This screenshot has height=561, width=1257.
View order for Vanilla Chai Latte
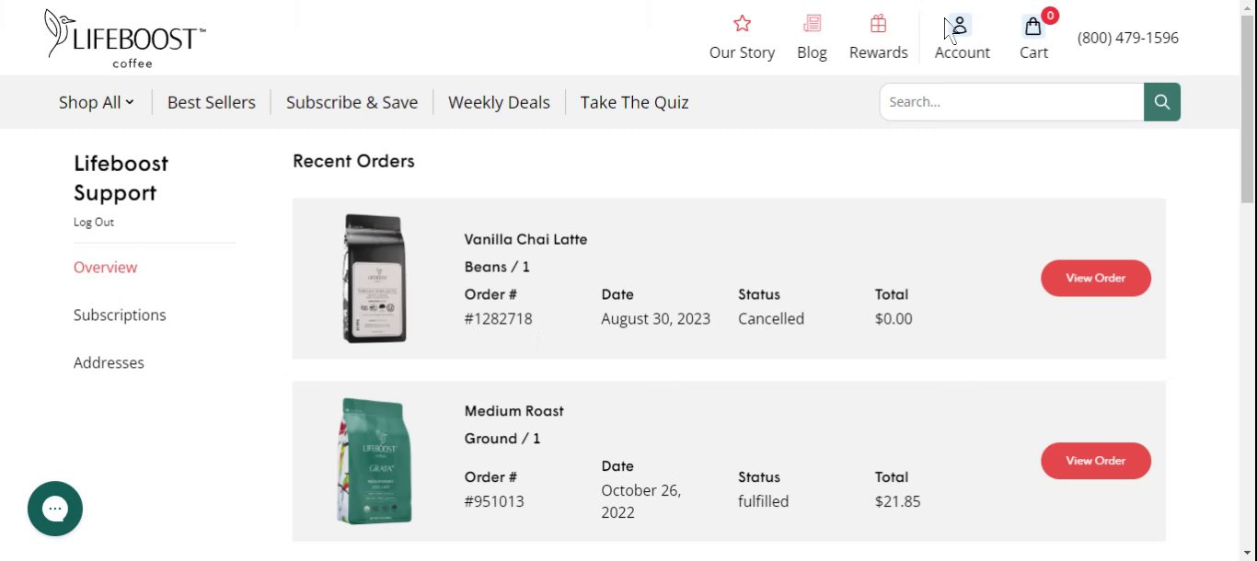(1095, 278)
